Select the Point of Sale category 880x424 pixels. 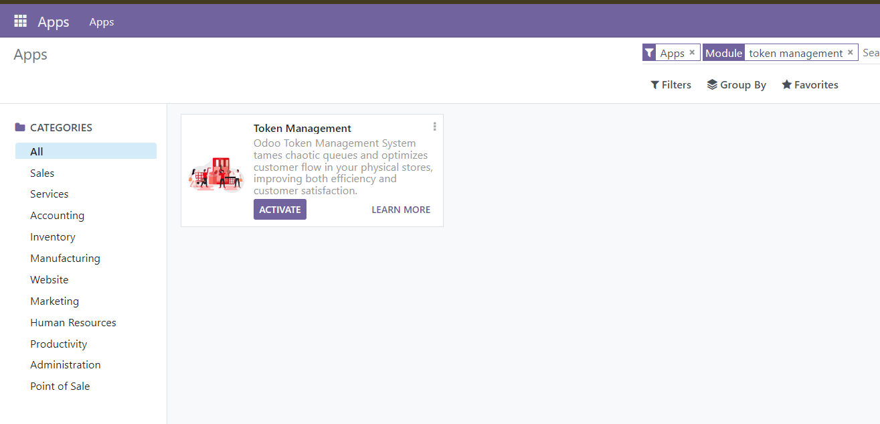click(60, 386)
